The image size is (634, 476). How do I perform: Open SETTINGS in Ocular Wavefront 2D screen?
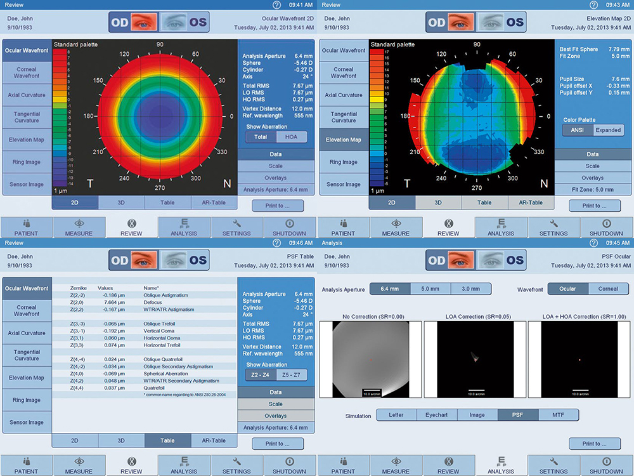[x=236, y=227]
